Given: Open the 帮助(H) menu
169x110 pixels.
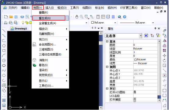Looking at the screenshot, I should 159,8.
